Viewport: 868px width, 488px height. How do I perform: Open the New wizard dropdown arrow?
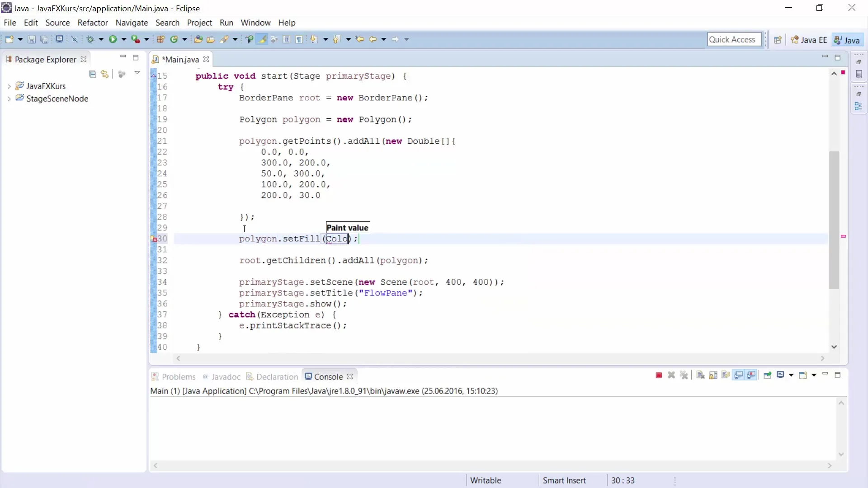pyautogui.click(x=20, y=39)
